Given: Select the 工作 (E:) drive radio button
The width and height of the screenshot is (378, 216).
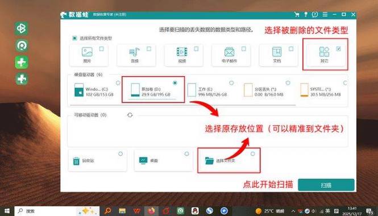Looking at the screenshot, I should point(231,83).
